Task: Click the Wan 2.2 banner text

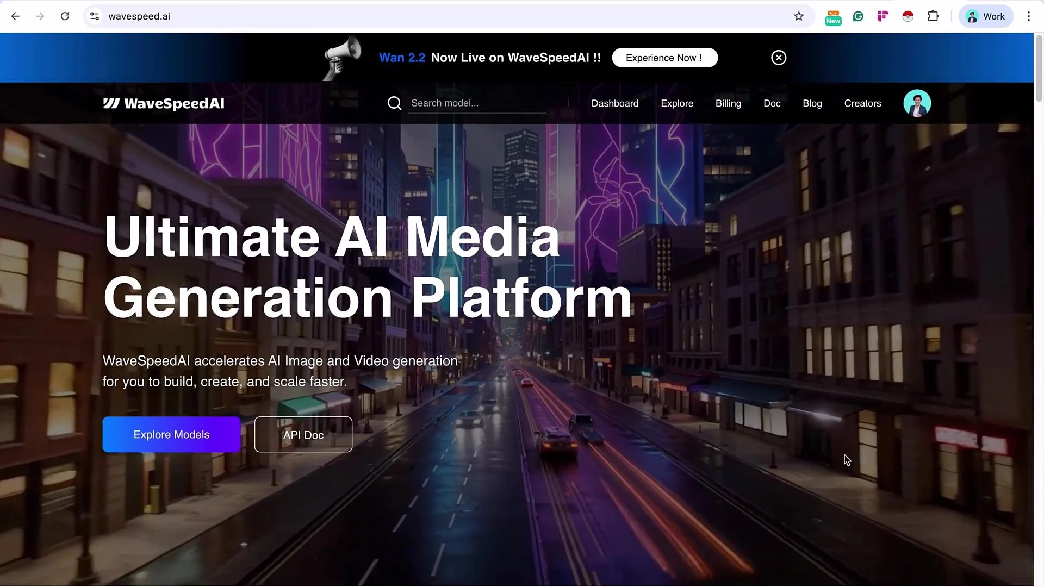Action: (402, 58)
